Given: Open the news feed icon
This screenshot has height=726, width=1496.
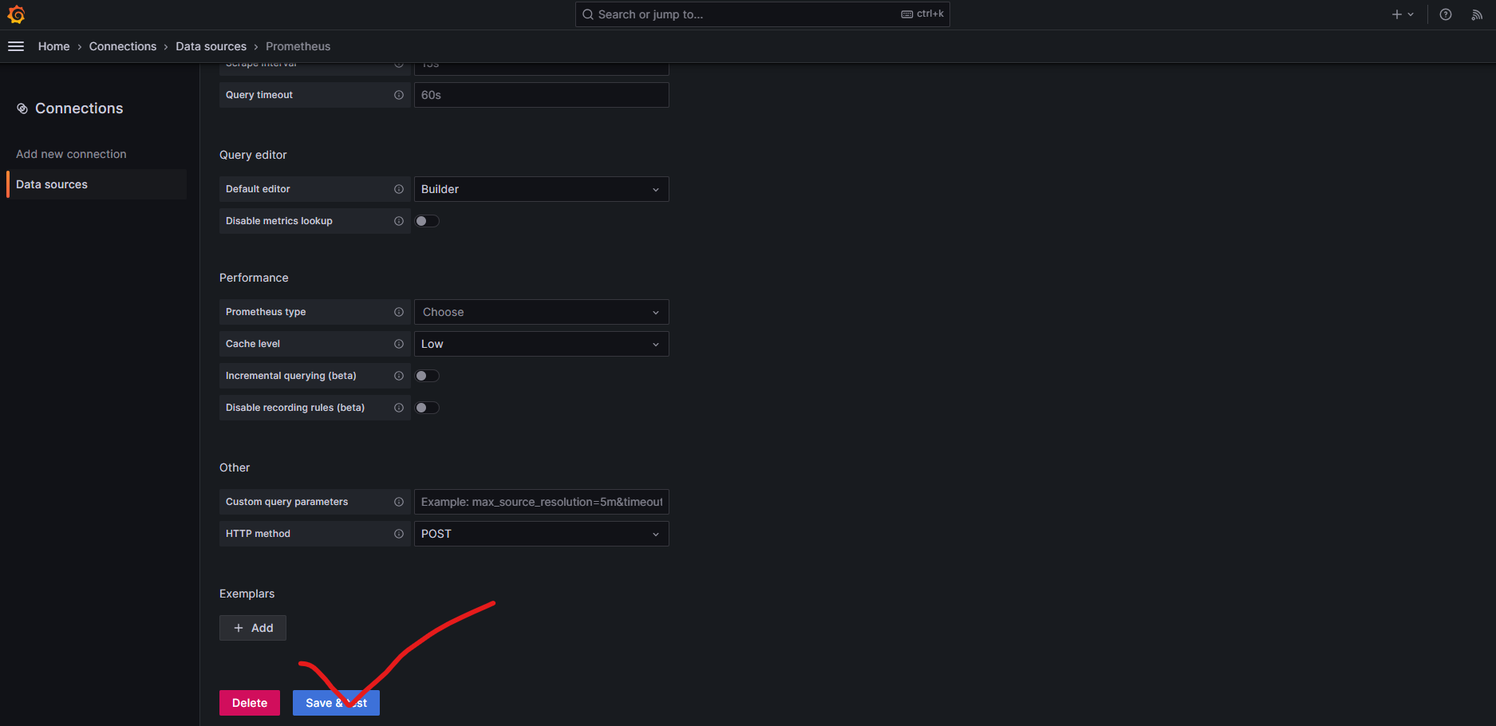Looking at the screenshot, I should [x=1477, y=14].
